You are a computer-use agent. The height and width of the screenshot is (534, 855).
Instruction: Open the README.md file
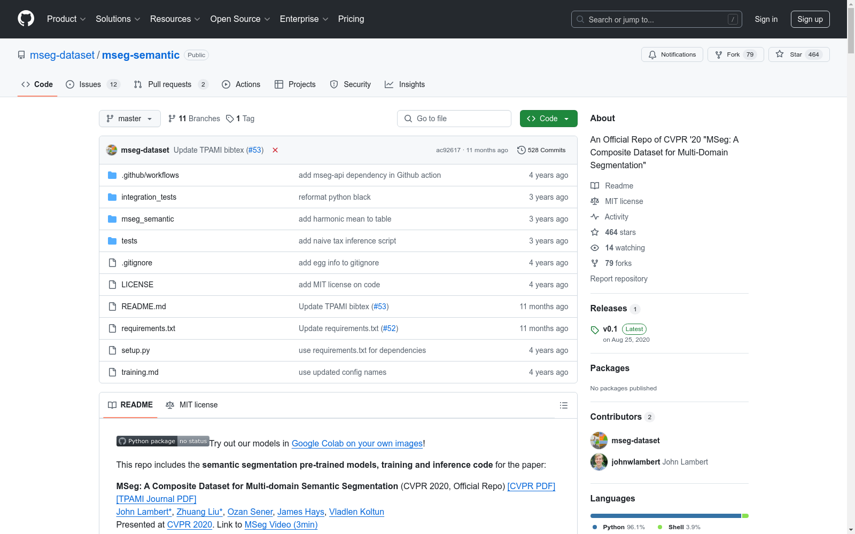coord(144,307)
